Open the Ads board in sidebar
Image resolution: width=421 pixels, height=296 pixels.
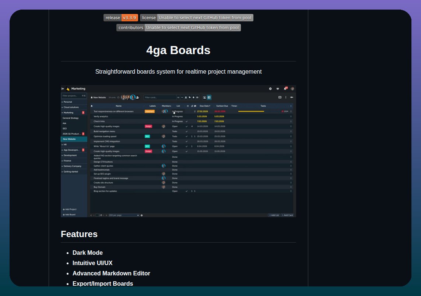click(64, 123)
